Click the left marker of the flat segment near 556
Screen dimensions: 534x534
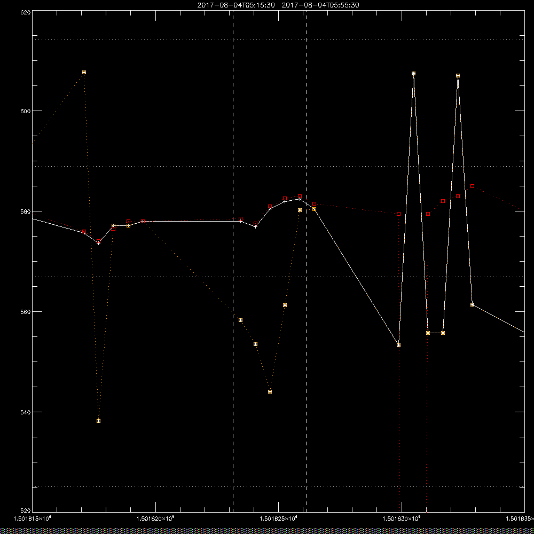428,333
